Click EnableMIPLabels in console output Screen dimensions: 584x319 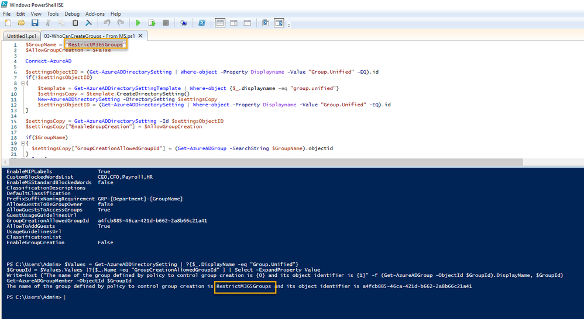[x=29, y=171]
